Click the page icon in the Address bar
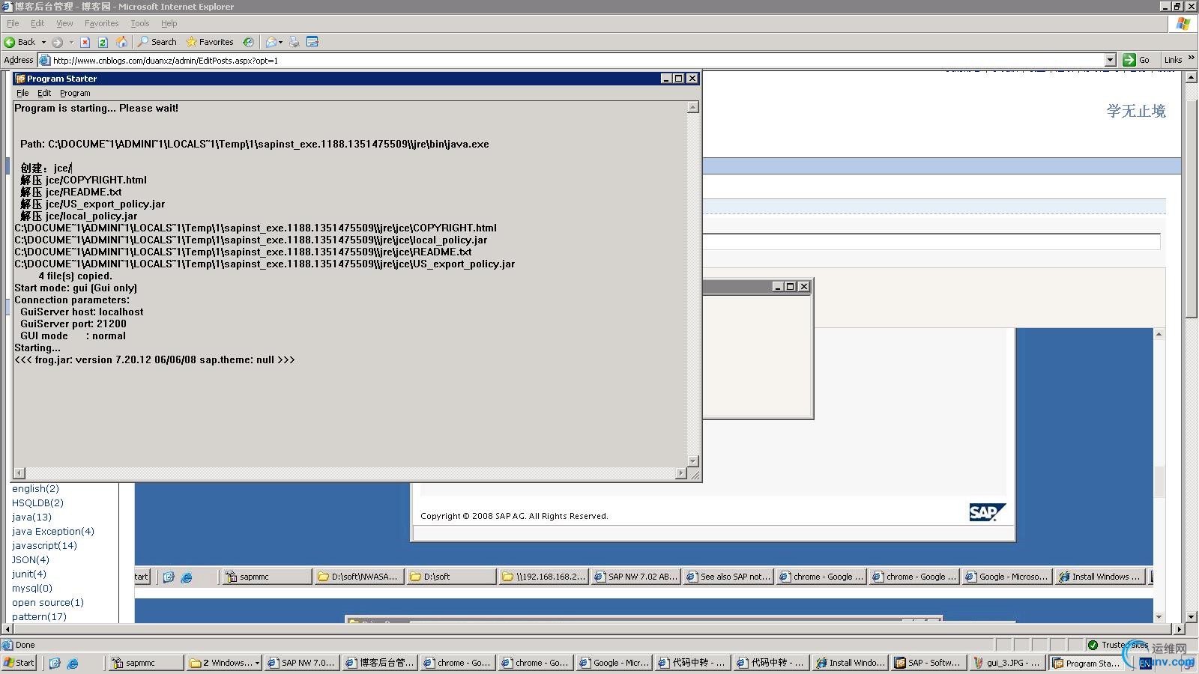 (x=45, y=60)
